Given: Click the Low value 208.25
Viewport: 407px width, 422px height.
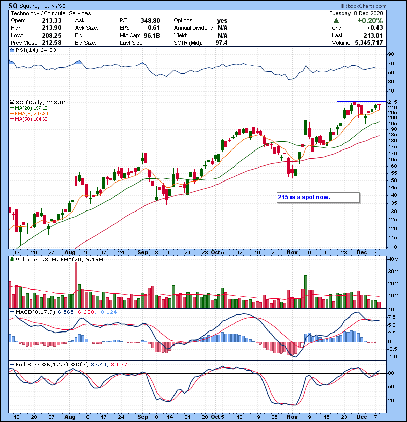Looking at the screenshot, I should pos(51,36).
